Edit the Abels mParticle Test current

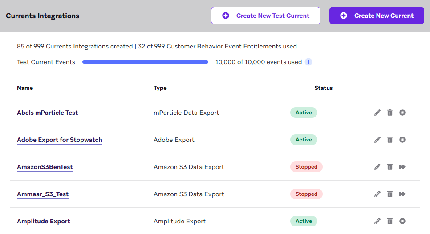pos(377,113)
